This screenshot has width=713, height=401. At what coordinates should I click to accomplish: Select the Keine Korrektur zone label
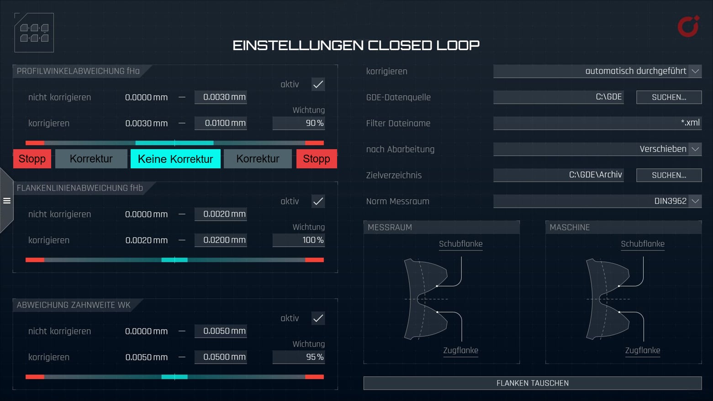(175, 159)
